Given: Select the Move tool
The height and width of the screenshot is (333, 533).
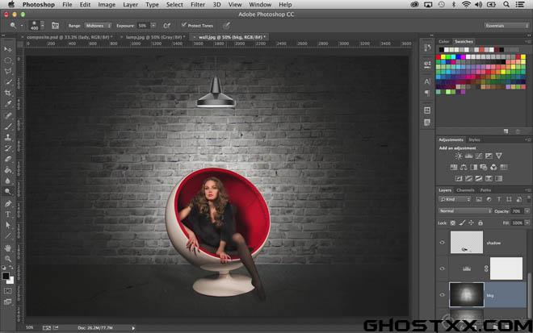Looking at the screenshot, I should pos(8,49).
